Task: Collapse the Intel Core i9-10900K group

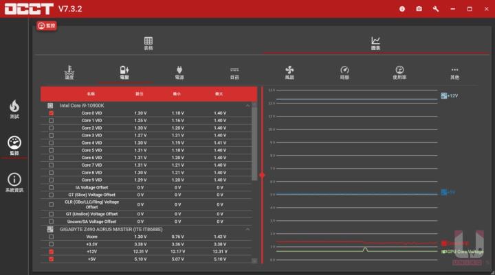Action: [247, 106]
